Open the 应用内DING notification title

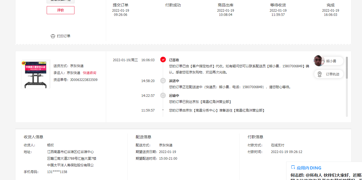309,168
